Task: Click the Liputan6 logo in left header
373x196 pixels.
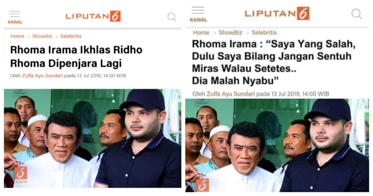Action: pos(93,16)
